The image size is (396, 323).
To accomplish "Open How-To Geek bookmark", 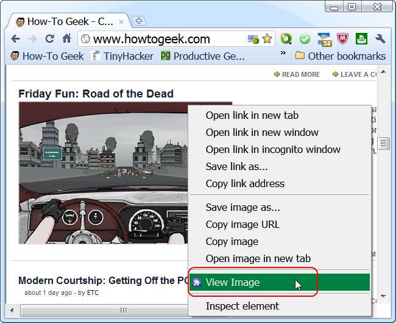I will click(x=48, y=56).
